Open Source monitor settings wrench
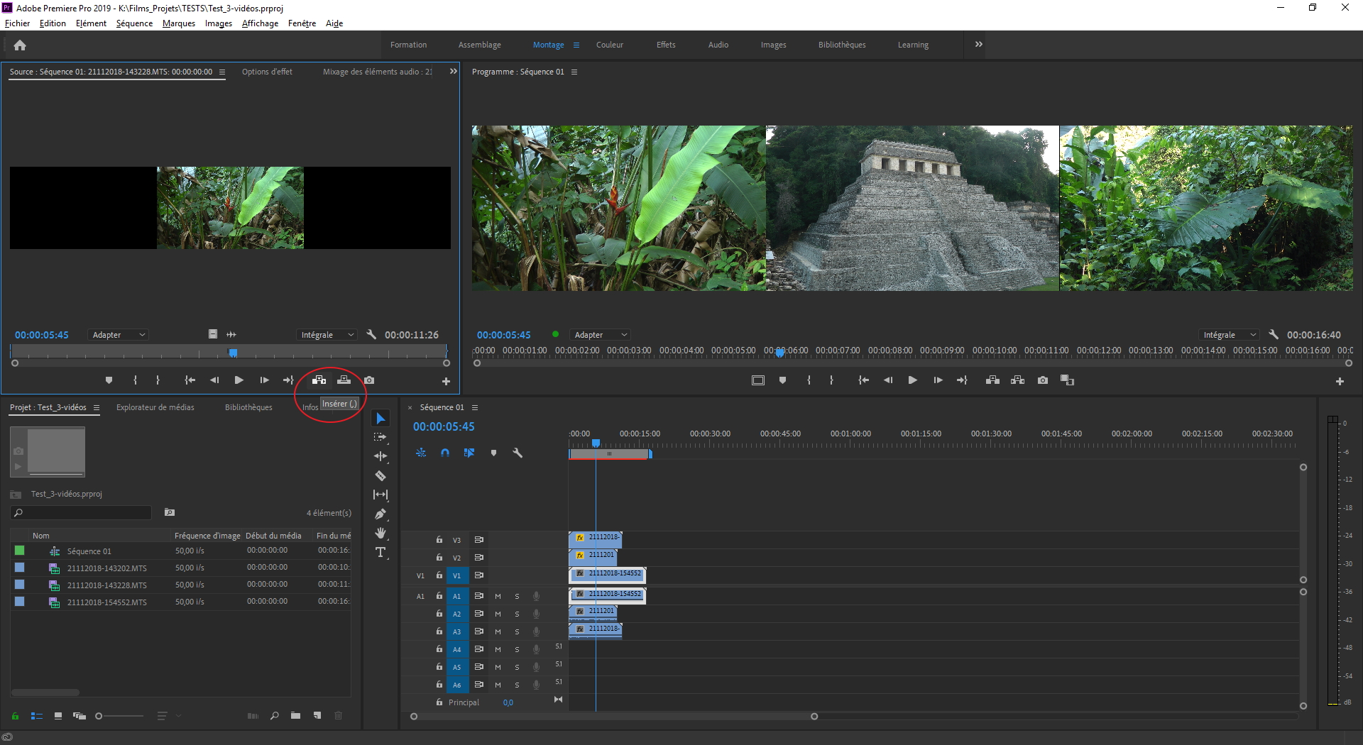 pyautogui.click(x=371, y=334)
